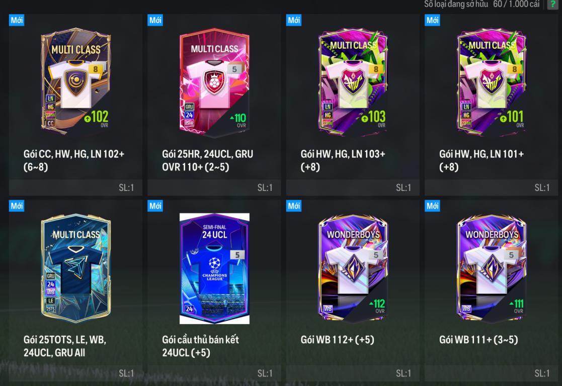Open Gói HW, HG, LN 101+ (+8) pack

481,160
